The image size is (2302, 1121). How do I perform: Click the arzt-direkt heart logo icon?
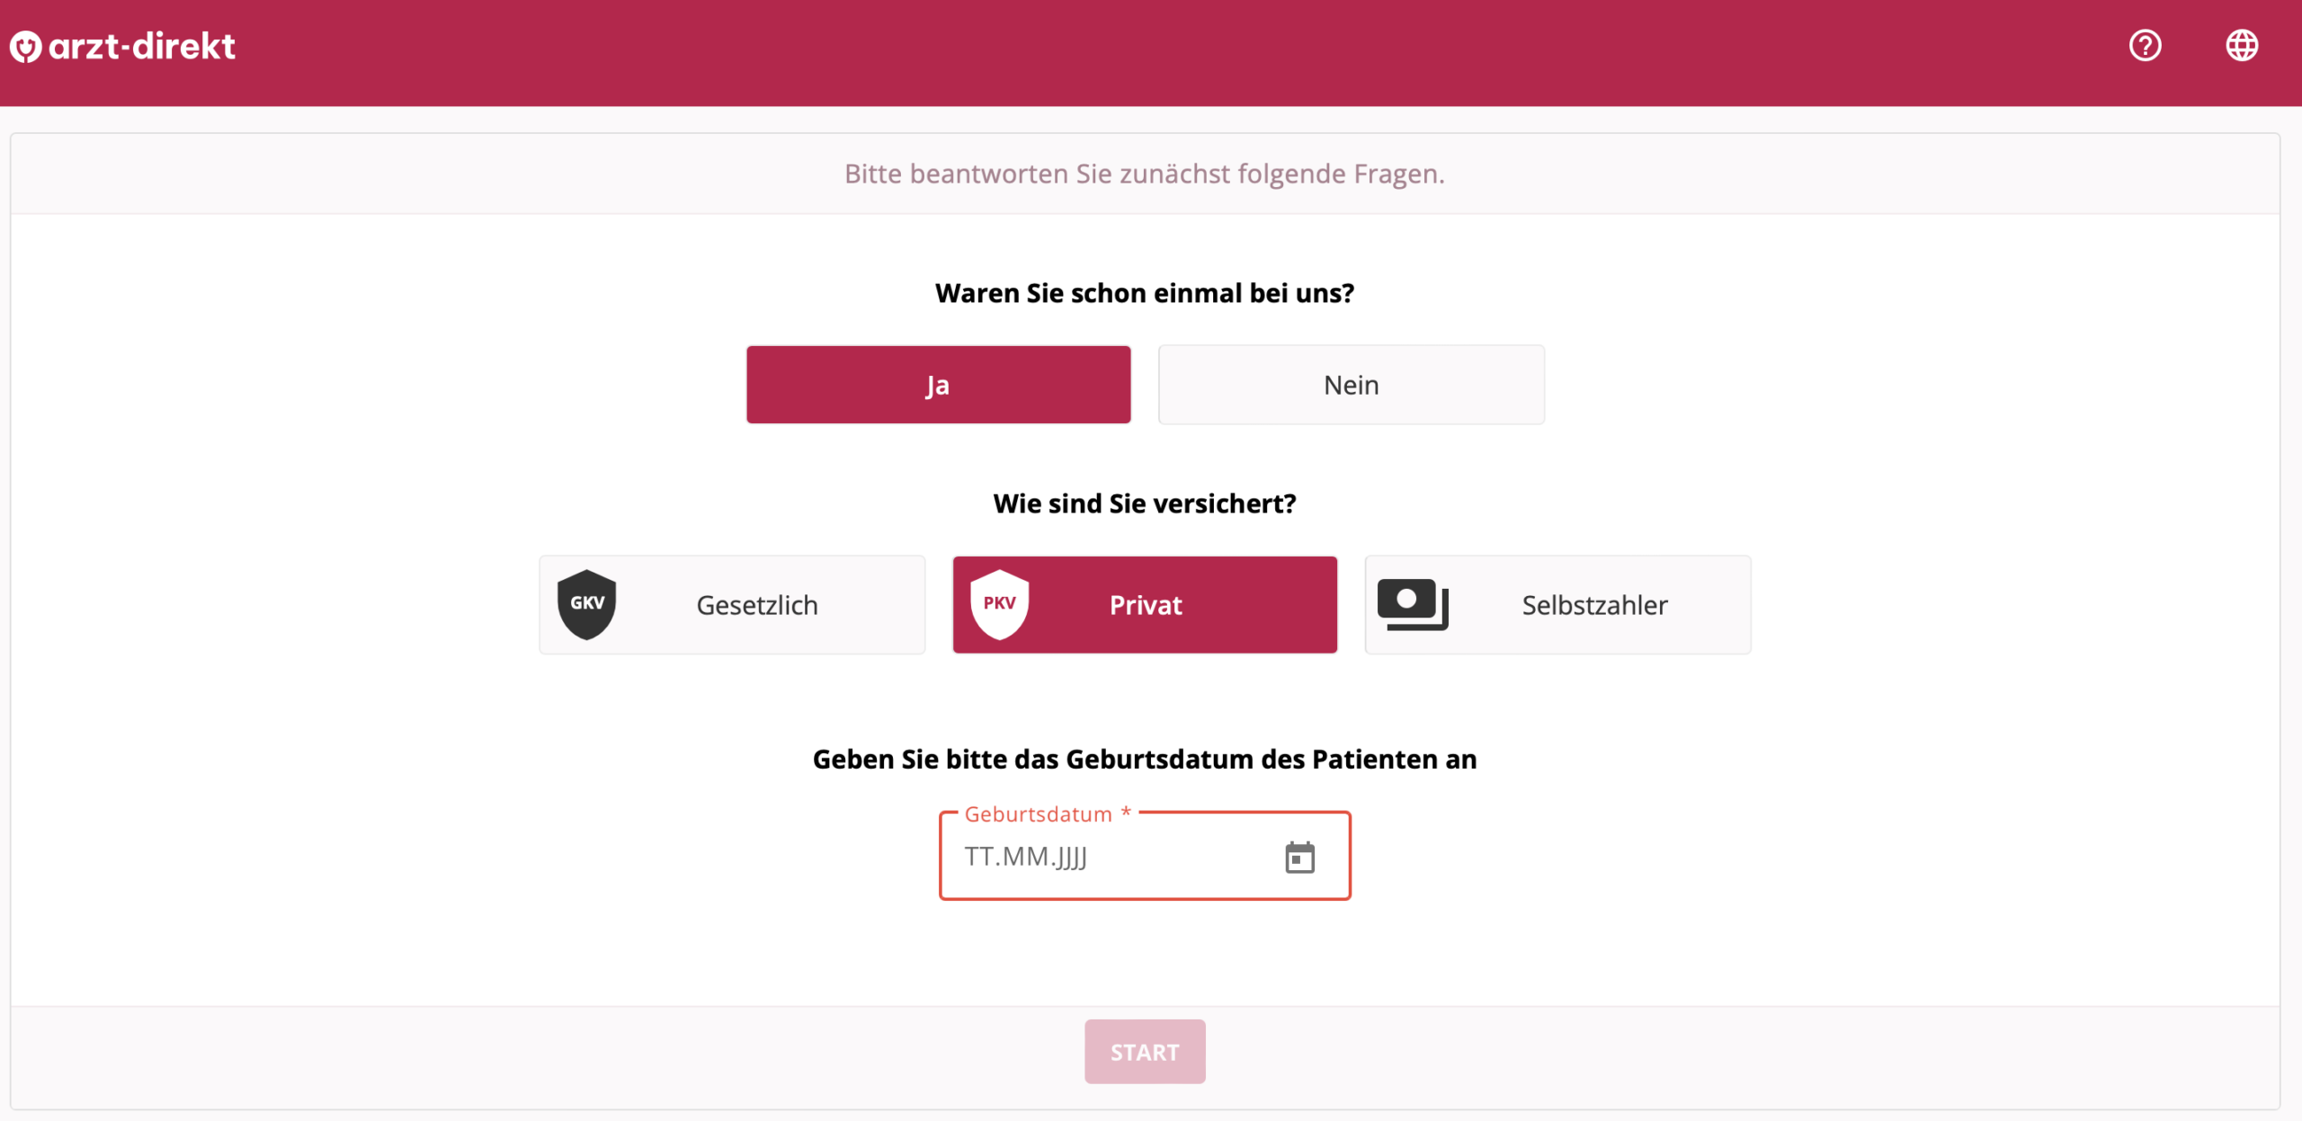pyautogui.click(x=25, y=47)
